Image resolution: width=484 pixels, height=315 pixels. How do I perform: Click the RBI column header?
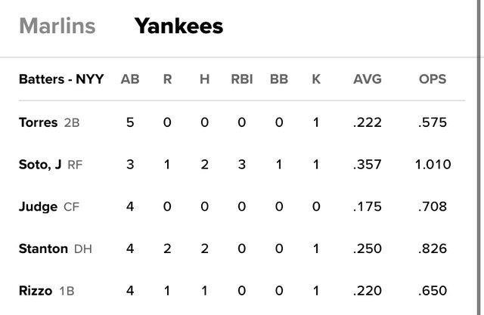241,79
